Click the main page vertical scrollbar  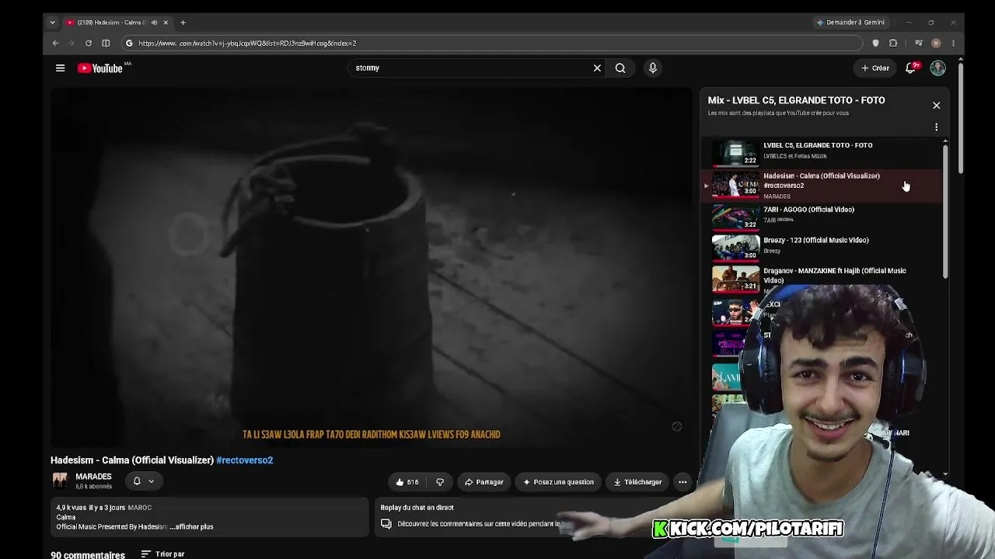coord(961,116)
